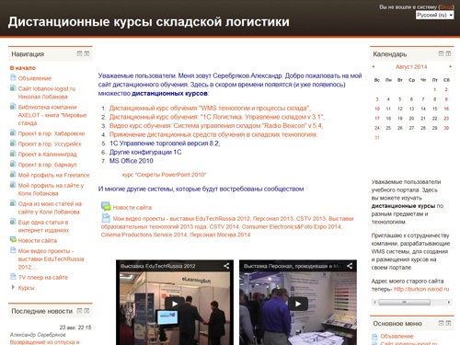Image resolution: width=460 pixels, height=345 pixels.
Task: Hide the Календарь block
Action: pos(441,53)
